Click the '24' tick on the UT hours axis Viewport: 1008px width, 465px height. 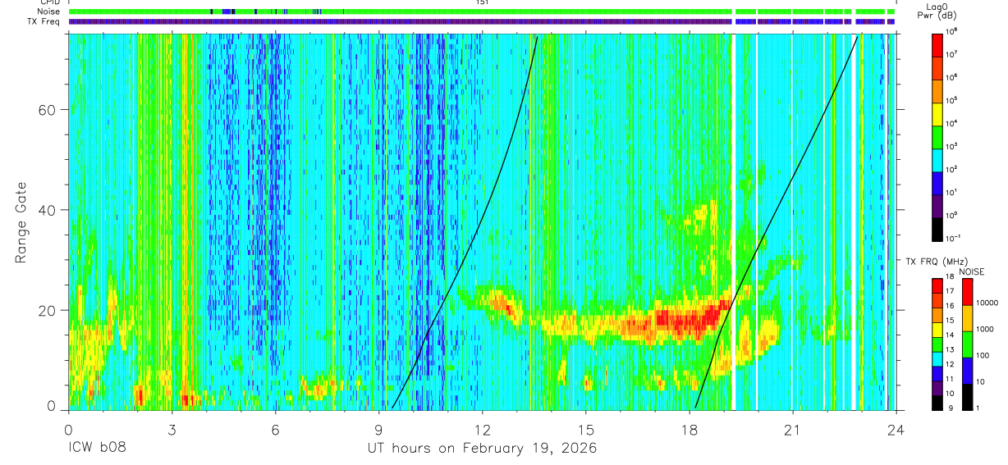click(896, 429)
